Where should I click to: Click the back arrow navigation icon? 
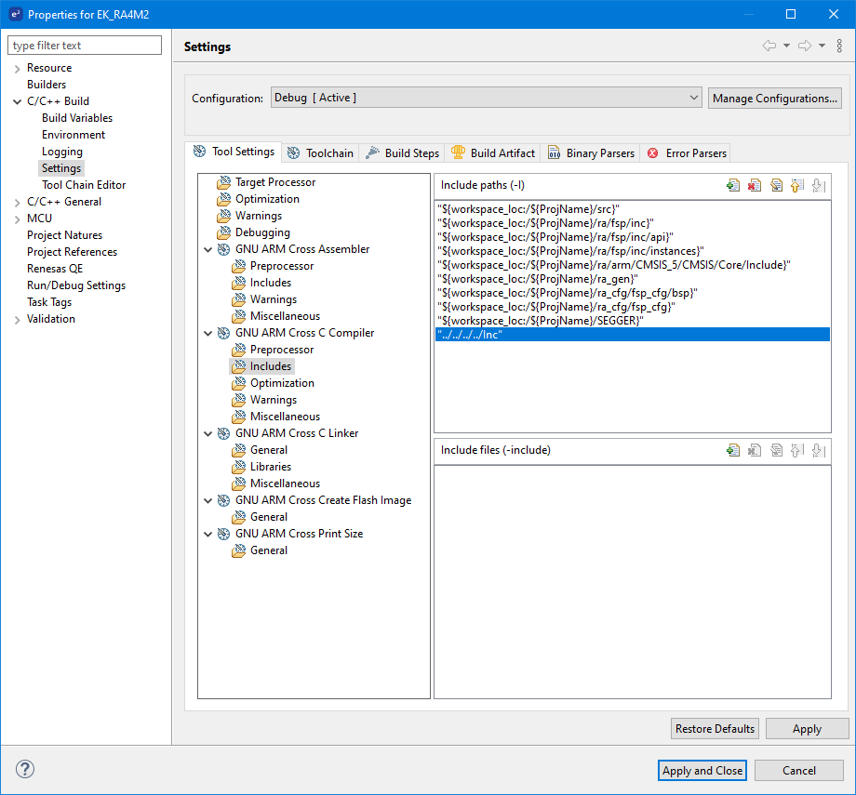point(769,46)
